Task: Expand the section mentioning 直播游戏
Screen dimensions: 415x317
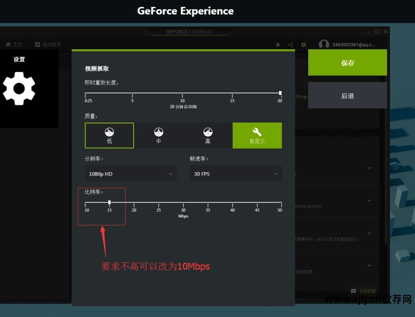Action: tap(369, 233)
